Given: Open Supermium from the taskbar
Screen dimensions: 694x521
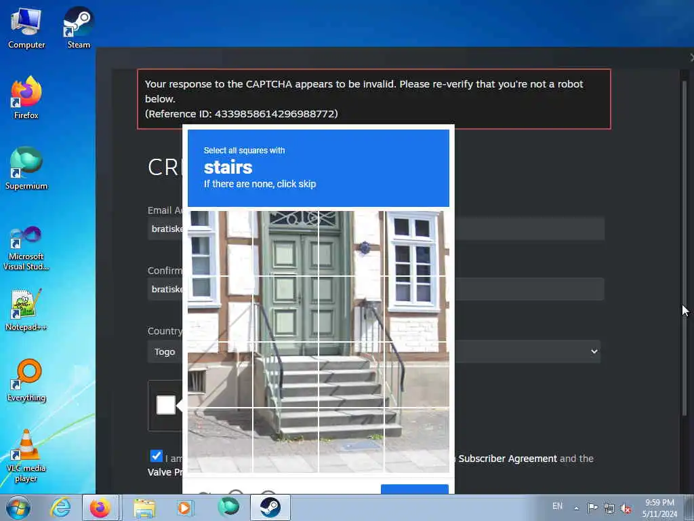Looking at the screenshot, I should pos(228,507).
